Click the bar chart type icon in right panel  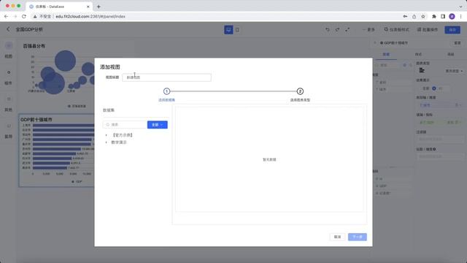coord(422,70)
